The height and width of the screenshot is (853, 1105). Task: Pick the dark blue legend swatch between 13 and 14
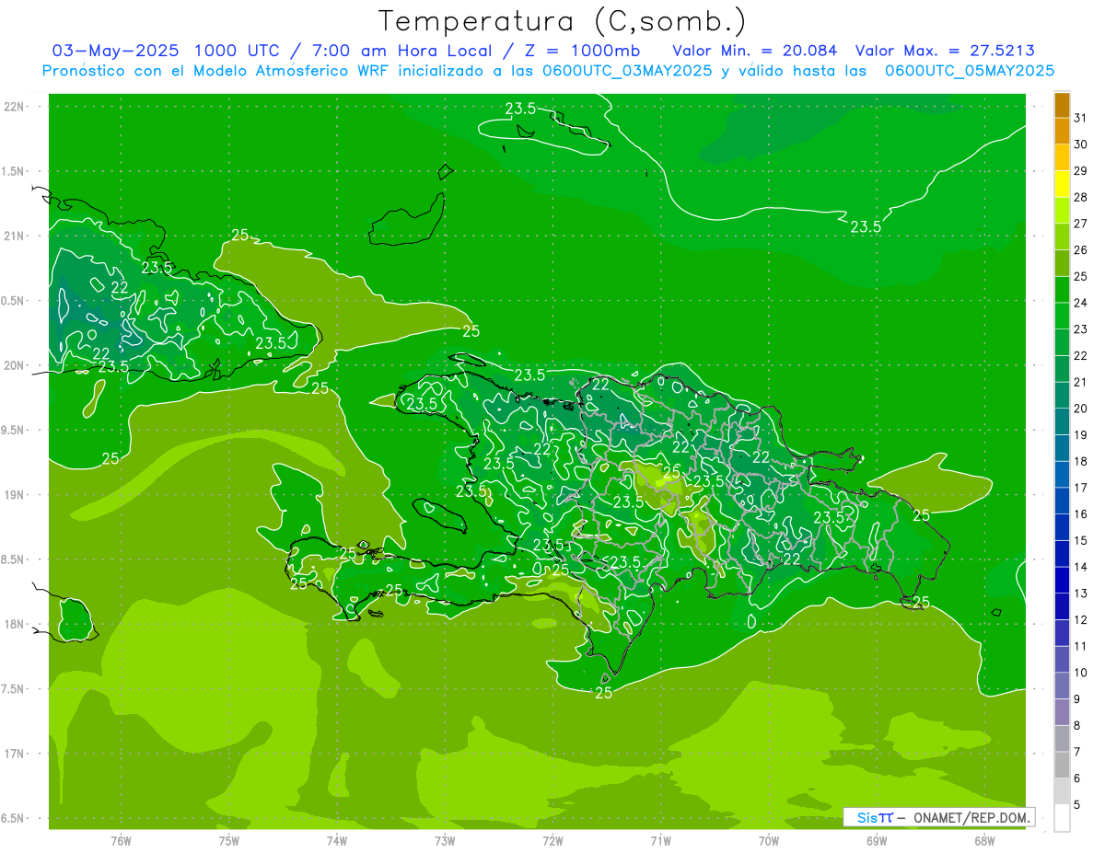click(x=1062, y=580)
